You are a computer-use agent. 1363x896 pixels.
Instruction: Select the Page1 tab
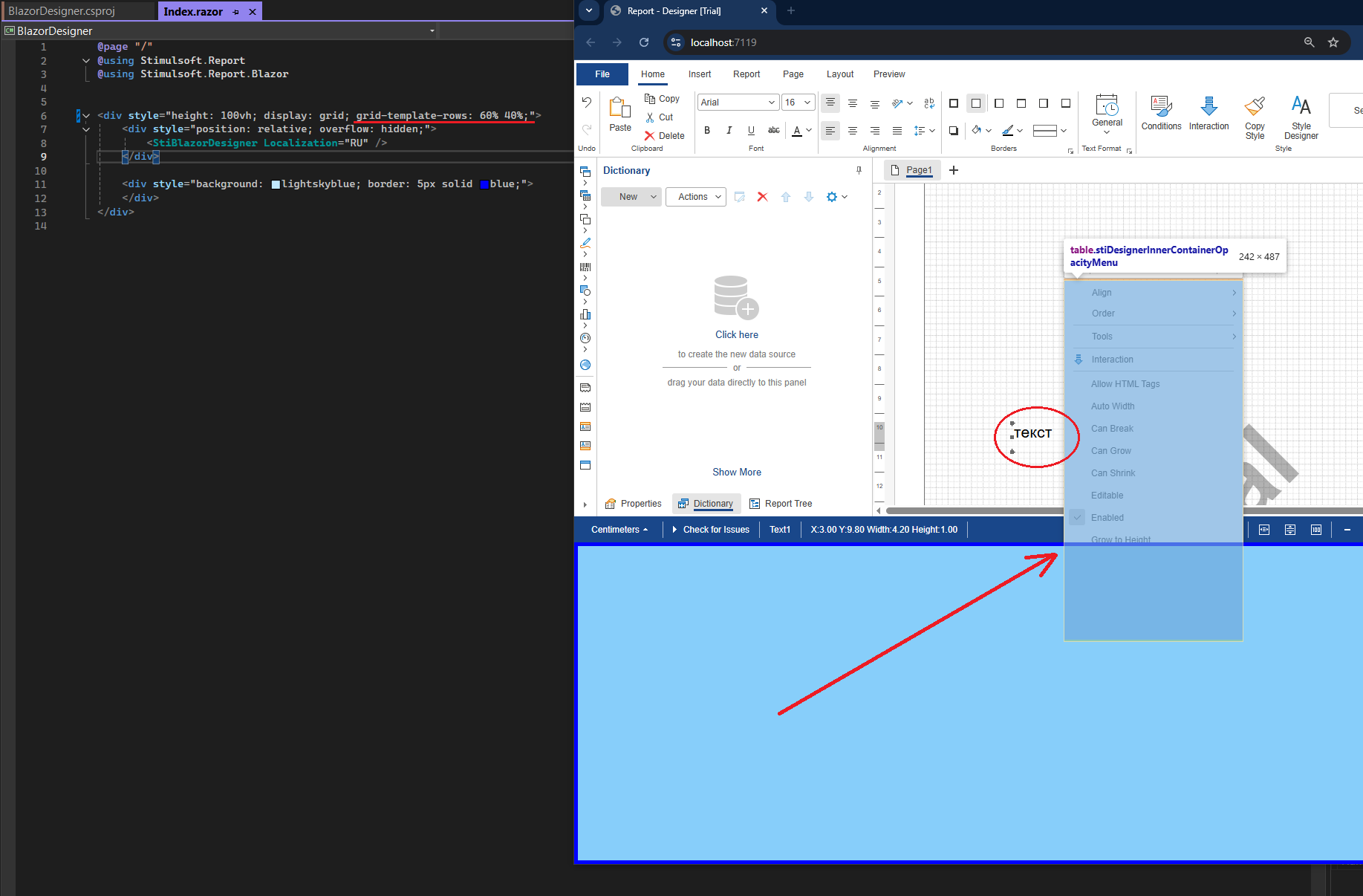pos(913,170)
